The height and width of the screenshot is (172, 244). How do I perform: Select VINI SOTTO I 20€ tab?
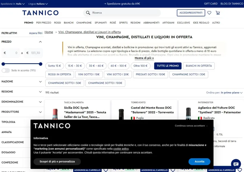[118, 75]
